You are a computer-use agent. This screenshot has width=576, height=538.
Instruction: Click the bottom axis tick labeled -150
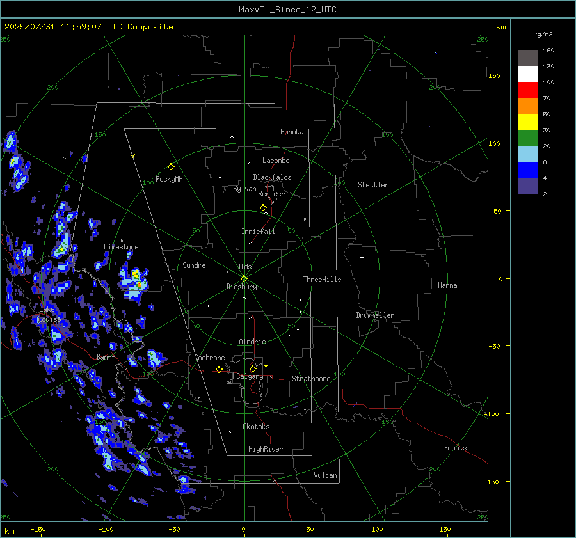tap(38, 529)
